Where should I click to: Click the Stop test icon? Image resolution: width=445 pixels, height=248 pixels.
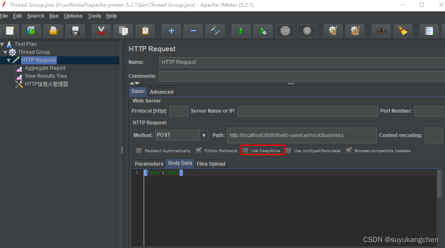tap(285, 31)
